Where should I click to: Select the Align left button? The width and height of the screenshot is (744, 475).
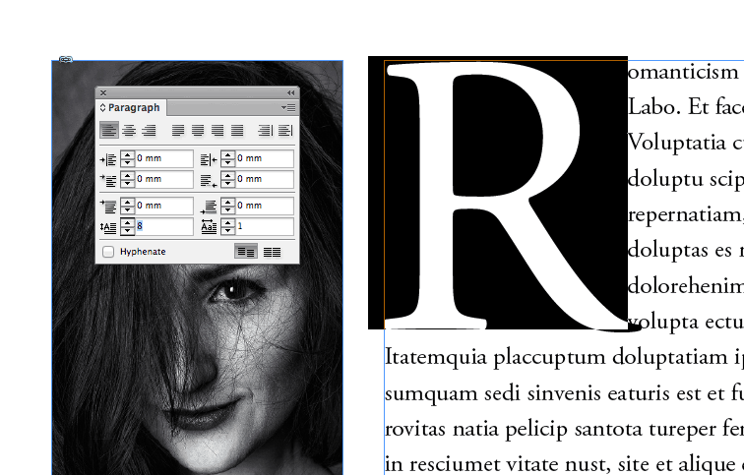pyautogui.click(x=109, y=130)
